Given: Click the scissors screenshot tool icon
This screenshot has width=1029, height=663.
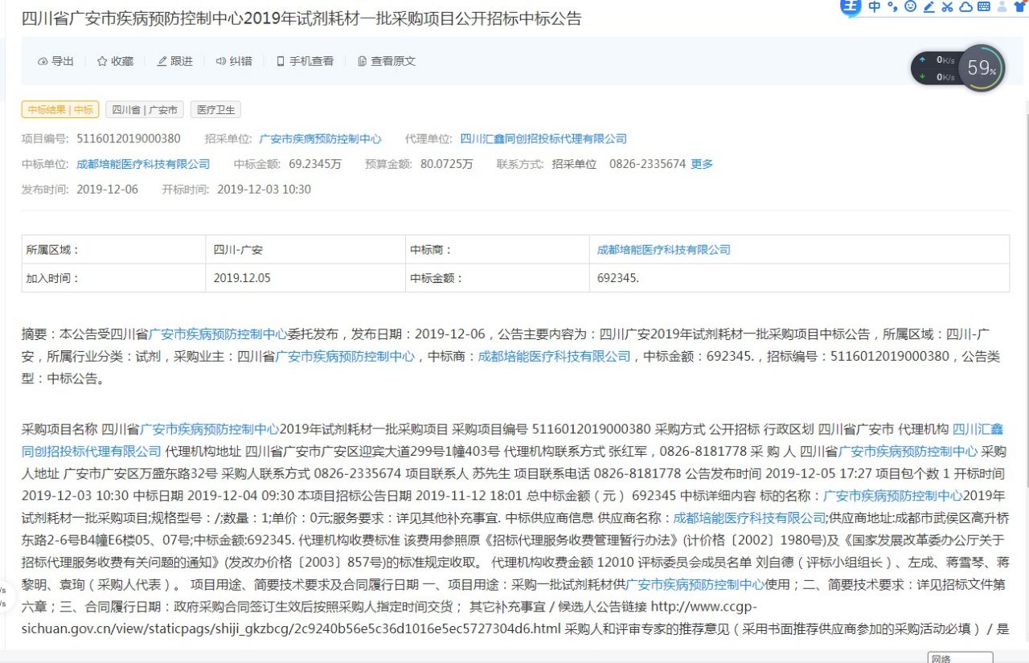Looking at the screenshot, I should tap(947, 7).
